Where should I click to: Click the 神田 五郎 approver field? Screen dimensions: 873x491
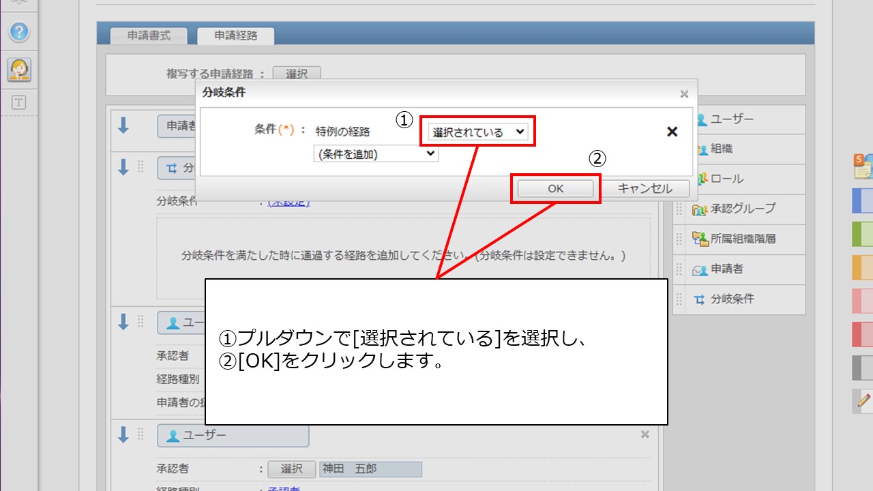point(370,469)
